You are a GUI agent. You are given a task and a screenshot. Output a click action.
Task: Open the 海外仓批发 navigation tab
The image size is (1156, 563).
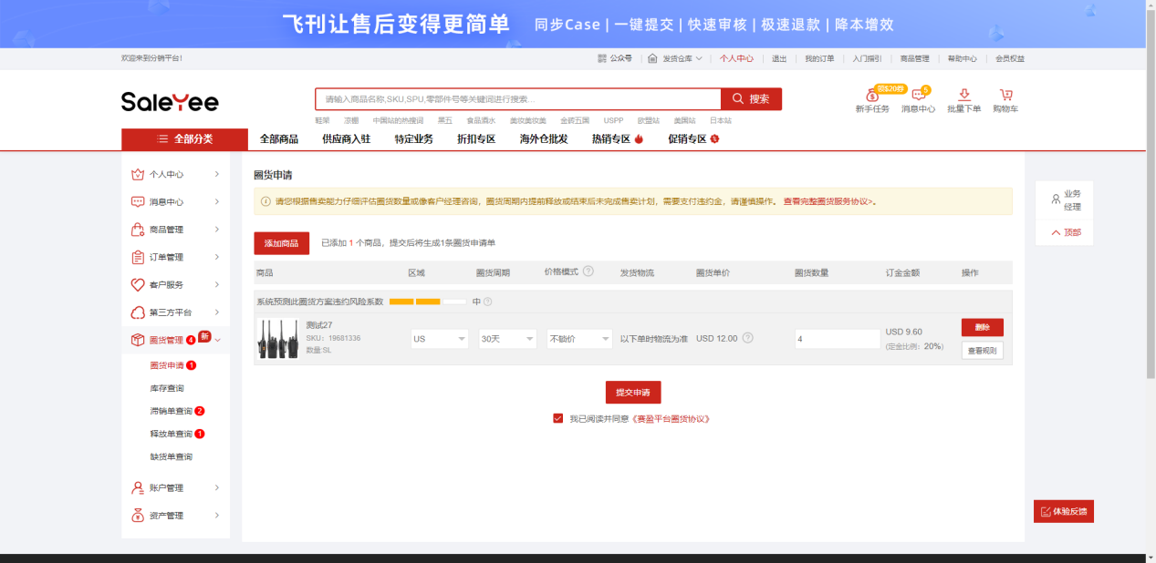tap(544, 139)
